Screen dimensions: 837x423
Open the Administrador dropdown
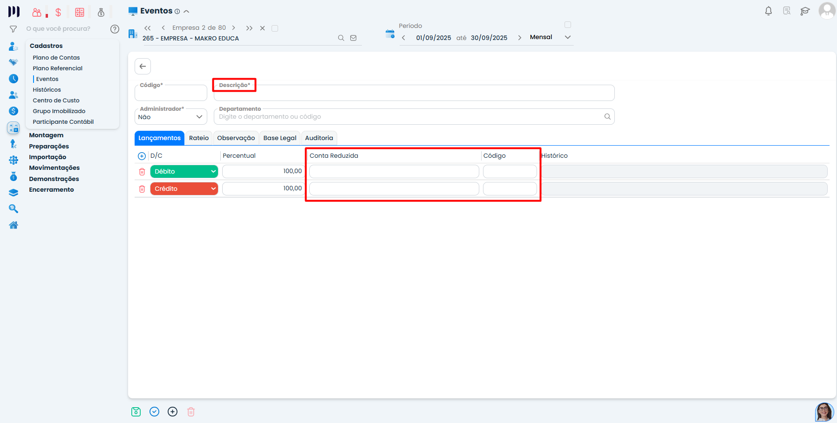click(x=170, y=117)
